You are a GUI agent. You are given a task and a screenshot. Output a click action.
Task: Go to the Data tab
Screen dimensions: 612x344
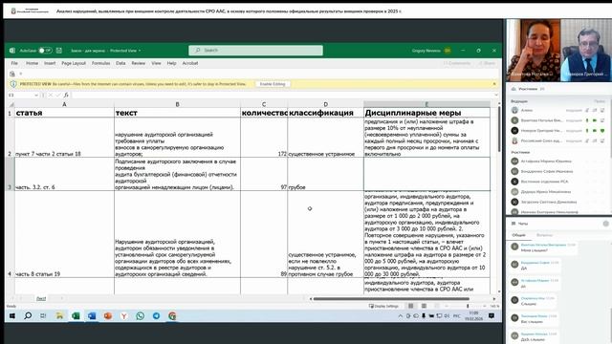120,63
